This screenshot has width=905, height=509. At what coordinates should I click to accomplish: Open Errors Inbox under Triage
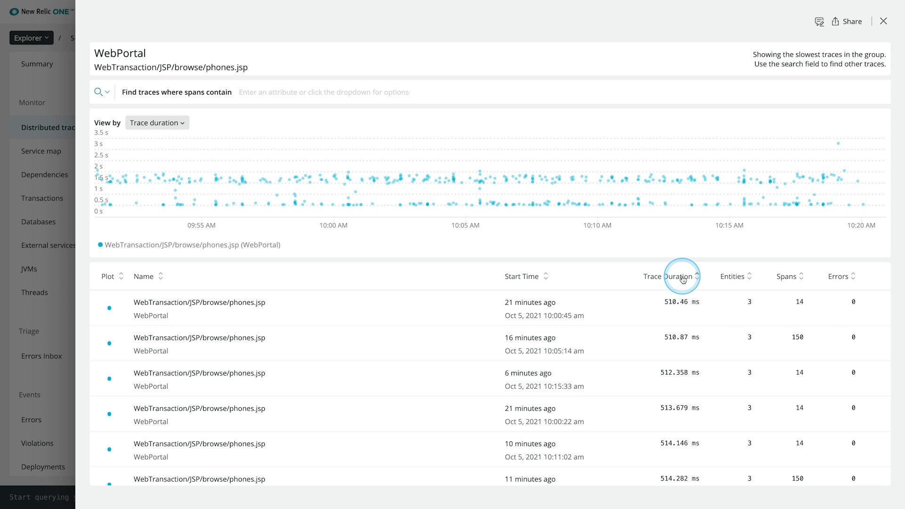pos(41,356)
